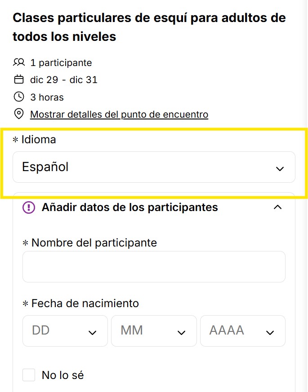Open the AAAA year dropdown
The height and width of the screenshot is (392, 308).
[x=243, y=331]
